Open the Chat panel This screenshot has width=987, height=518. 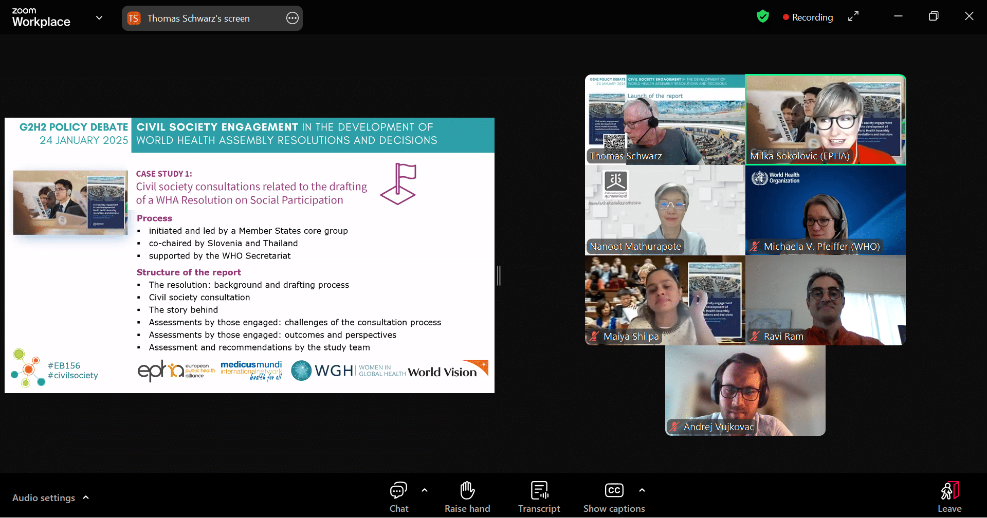pos(398,496)
